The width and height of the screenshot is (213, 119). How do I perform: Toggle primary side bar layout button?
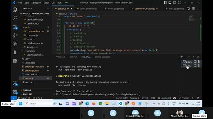click(165, 3)
